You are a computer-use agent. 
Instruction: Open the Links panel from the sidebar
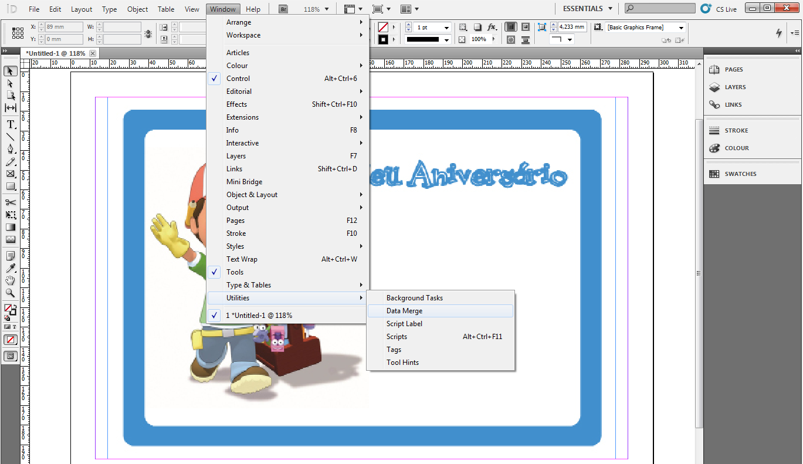(x=734, y=104)
